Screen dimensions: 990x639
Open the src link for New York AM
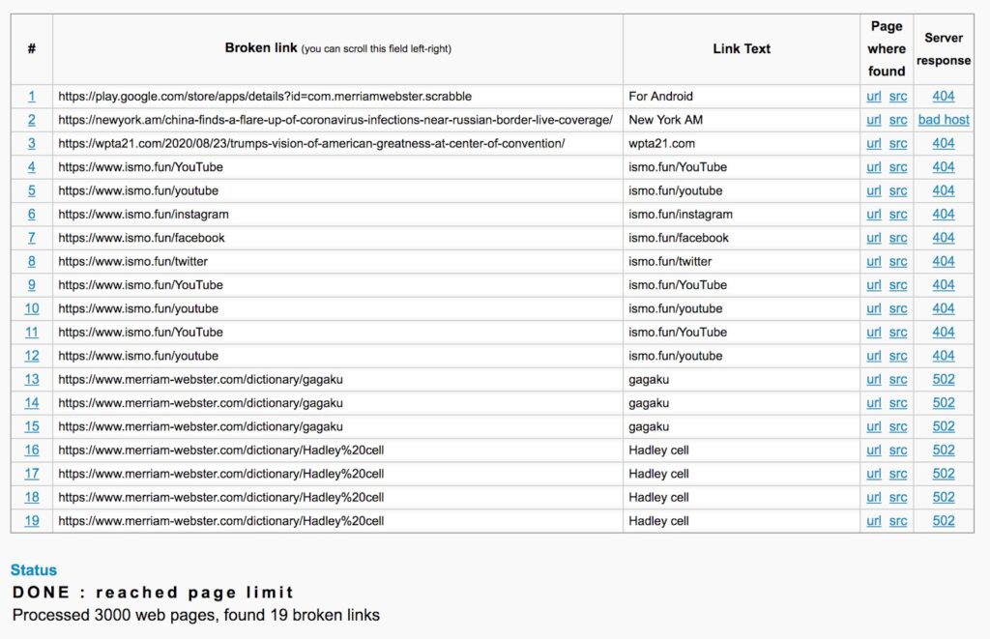[898, 120]
